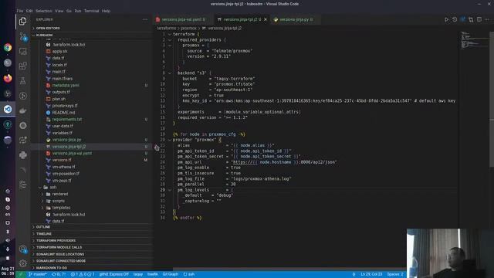Open the Explorer view in the activity bar
494x278 pixels.
pos(22,21)
